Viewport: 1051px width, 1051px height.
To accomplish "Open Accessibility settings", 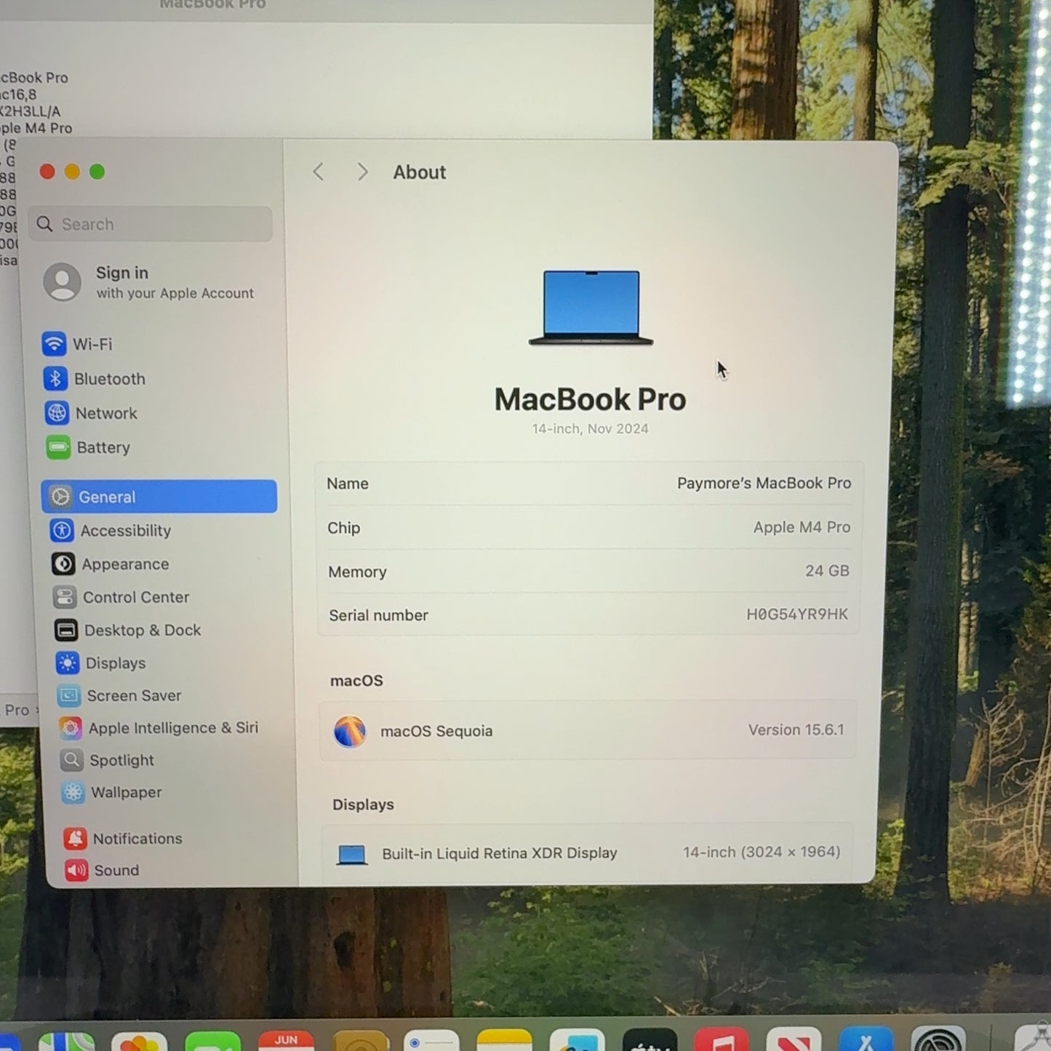I will [111, 531].
